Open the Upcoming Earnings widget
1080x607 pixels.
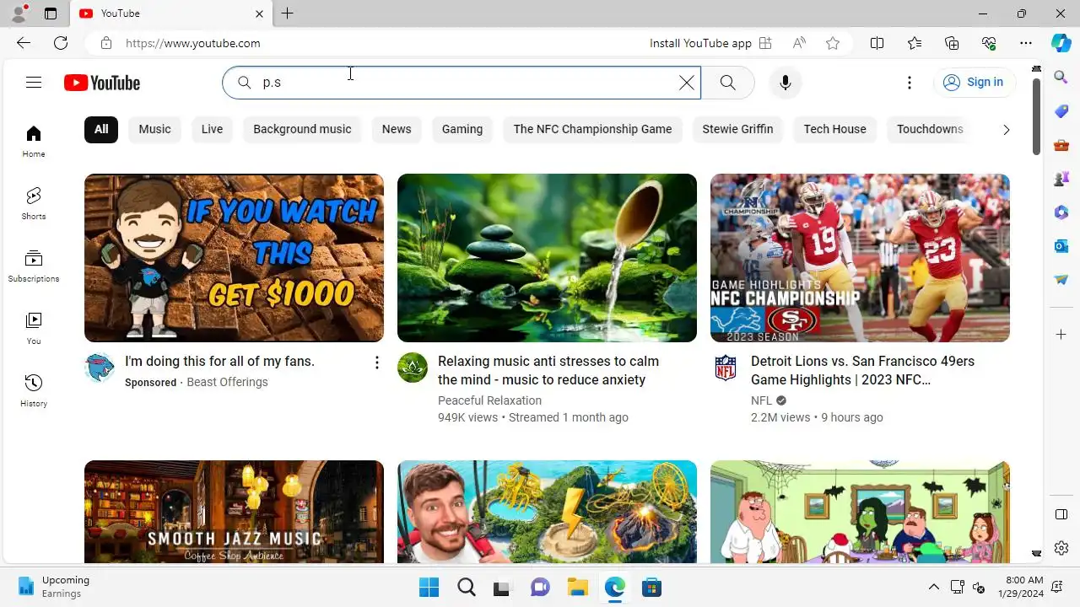point(54,587)
